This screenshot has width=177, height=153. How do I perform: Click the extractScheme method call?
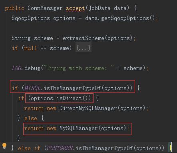84,38
